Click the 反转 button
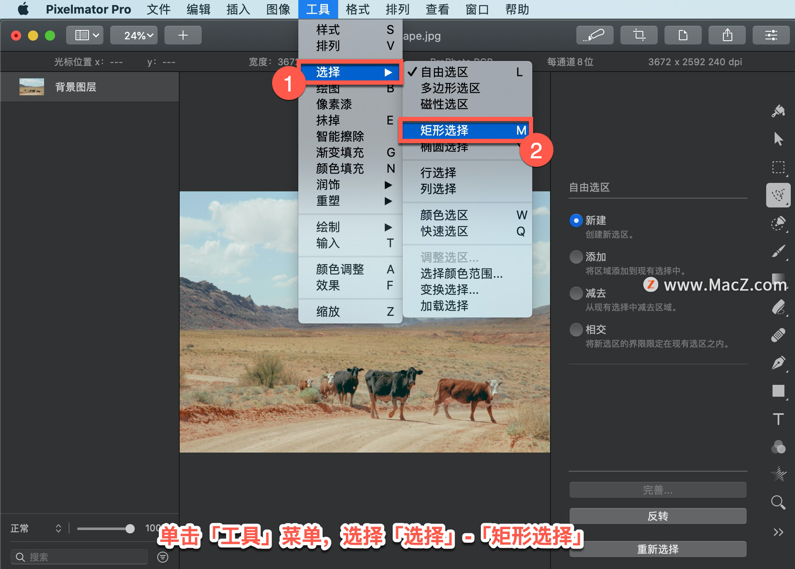This screenshot has width=795, height=569. pyautogui.click(x=658, y=516)
